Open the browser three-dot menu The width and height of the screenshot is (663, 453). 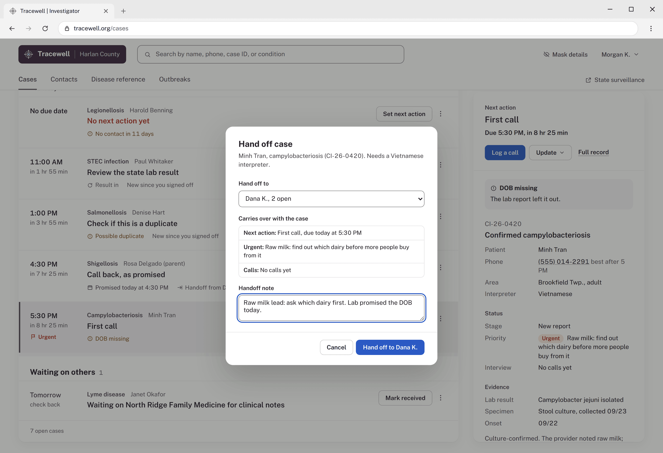point(651,28)
